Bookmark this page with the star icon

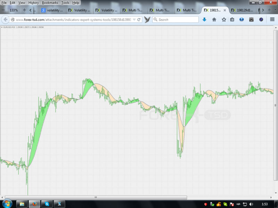(224, 19)
